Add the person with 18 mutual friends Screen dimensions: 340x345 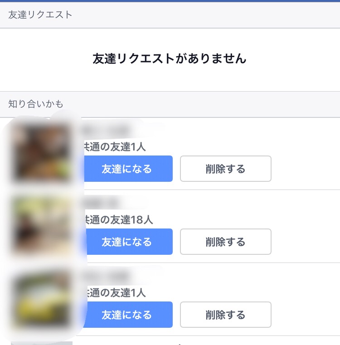click(x=128, y=242)
